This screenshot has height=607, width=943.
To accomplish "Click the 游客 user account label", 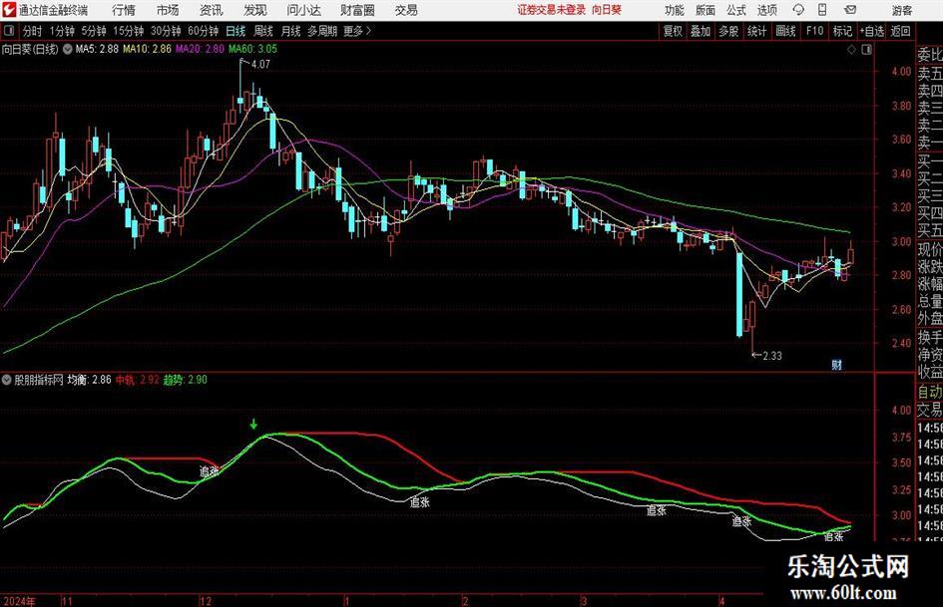I will tap(901, 10).
